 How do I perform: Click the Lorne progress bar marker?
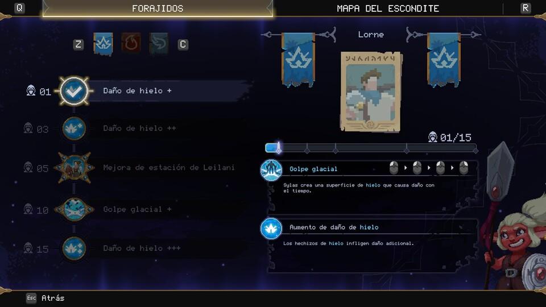click(x=279, y=148)
